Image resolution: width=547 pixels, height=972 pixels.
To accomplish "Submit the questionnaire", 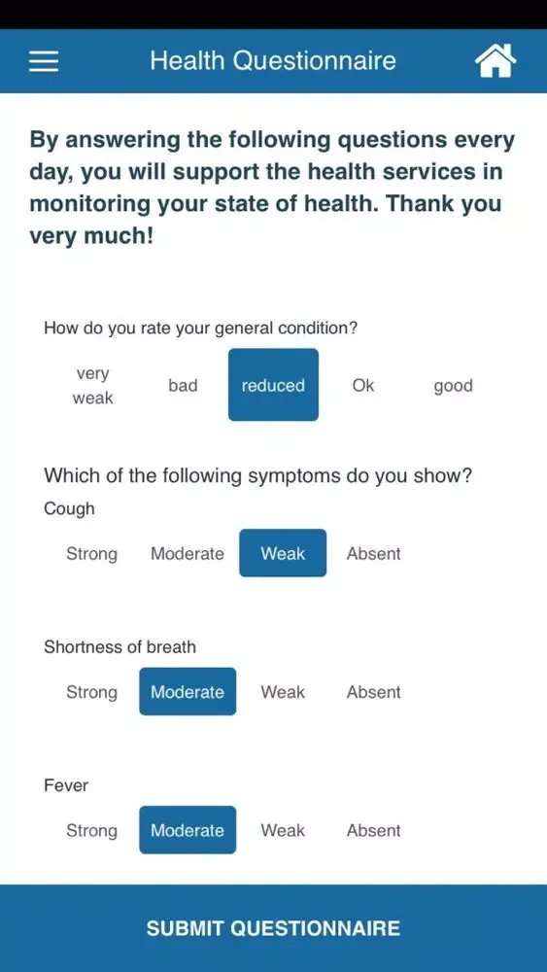I will 273,928.
